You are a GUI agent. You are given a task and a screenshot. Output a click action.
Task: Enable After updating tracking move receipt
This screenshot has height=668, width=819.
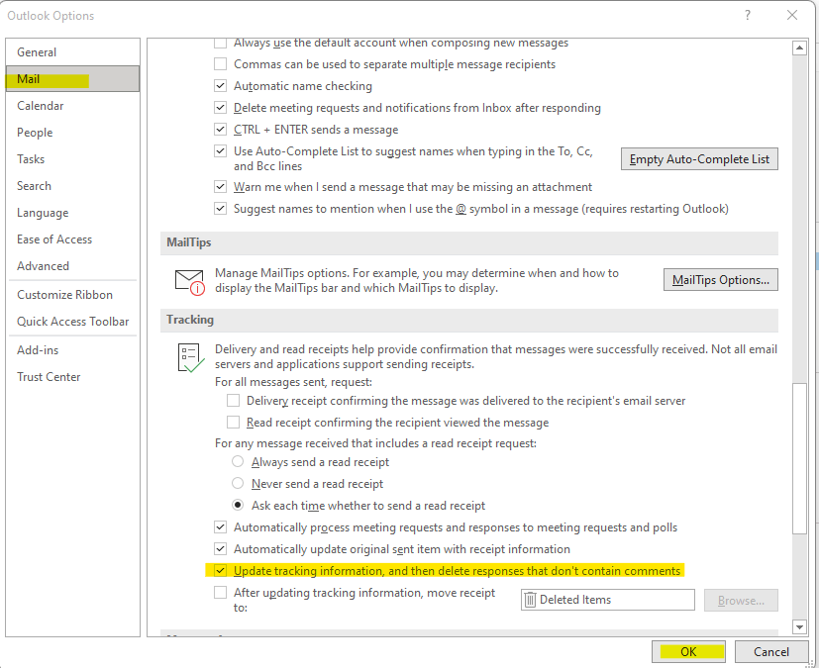pyautogui.click(x=221, y=593)
